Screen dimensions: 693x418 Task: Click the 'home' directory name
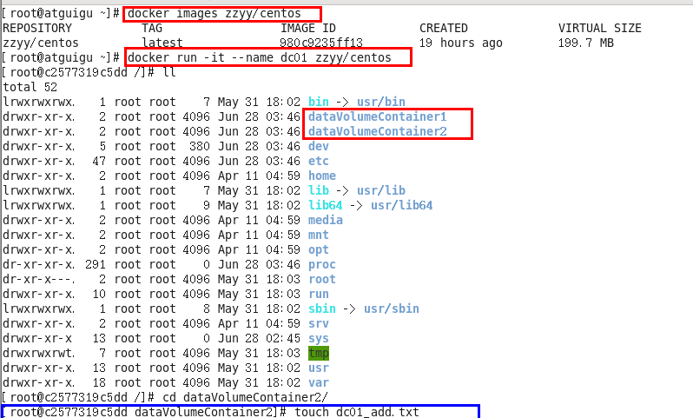[x=322, y=176]
